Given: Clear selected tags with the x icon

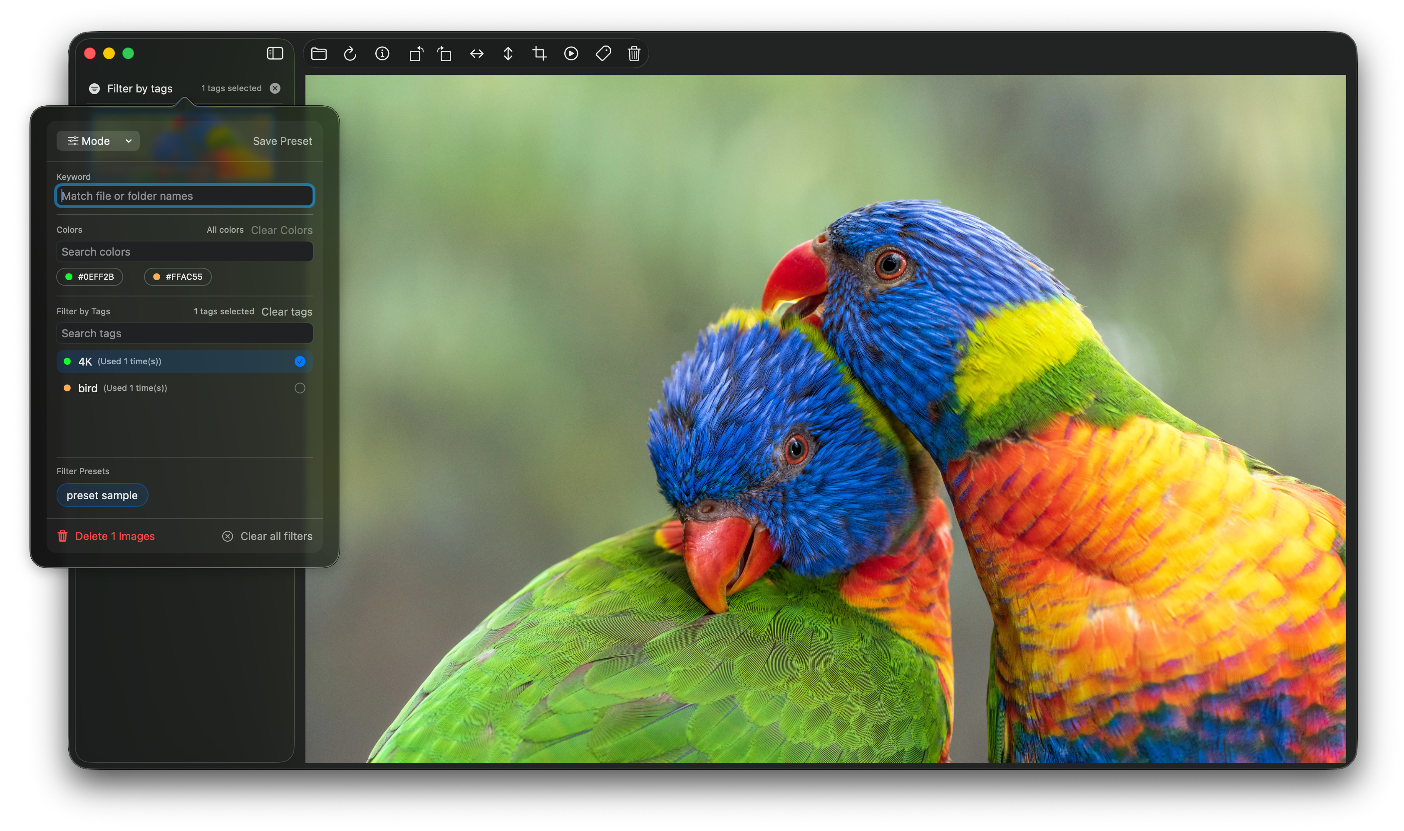Looking at the screenshot, I should coord(275,89).
